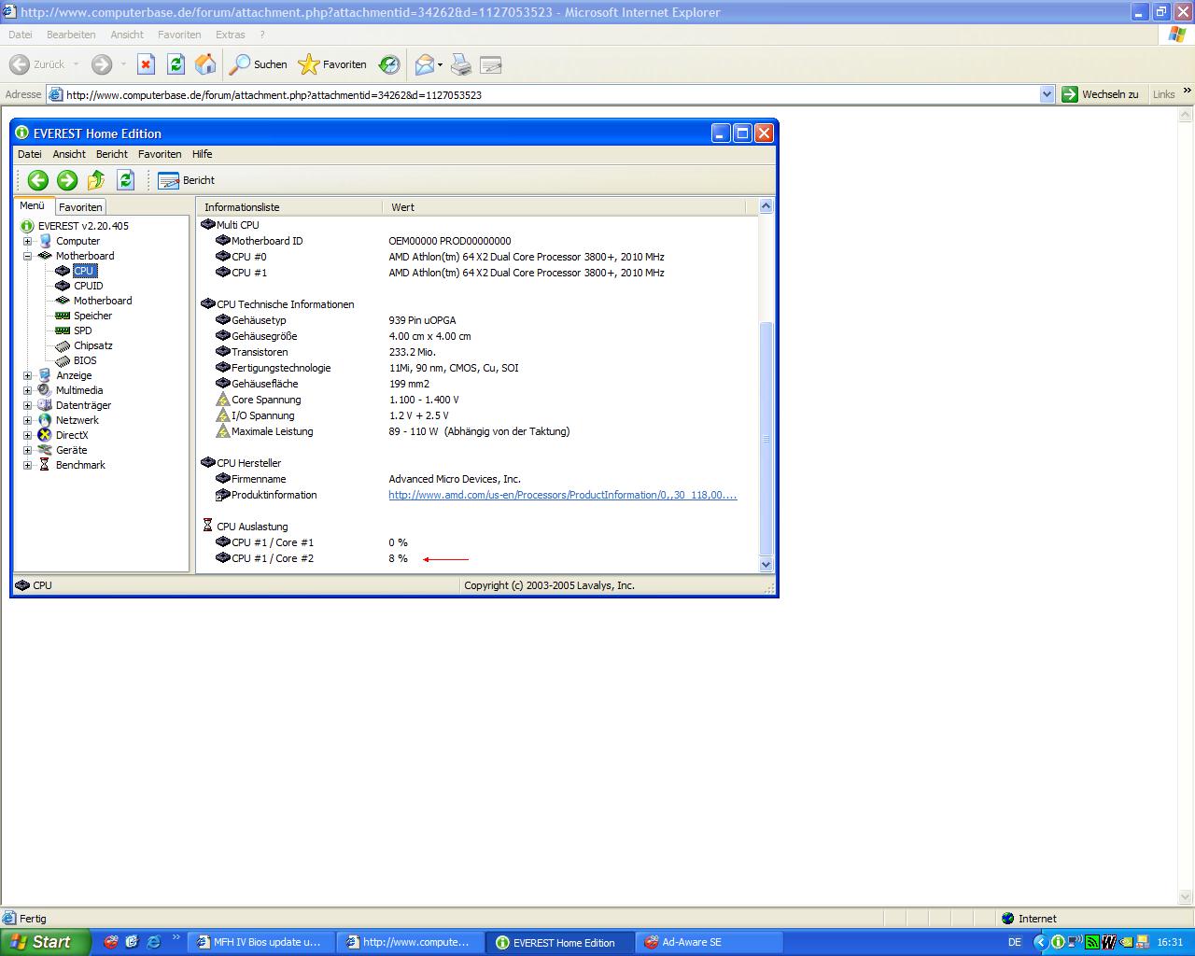The image size is (1195, 956).
Task: Expand the Multimedia tree node
Action: coord(27,390)
